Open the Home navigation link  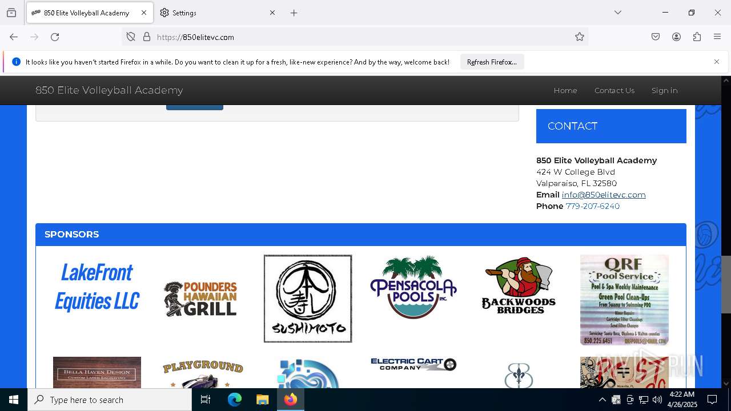tap(565, 90)
